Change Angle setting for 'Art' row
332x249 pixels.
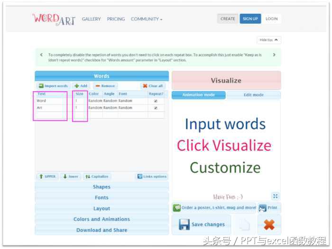coord(111,108)
